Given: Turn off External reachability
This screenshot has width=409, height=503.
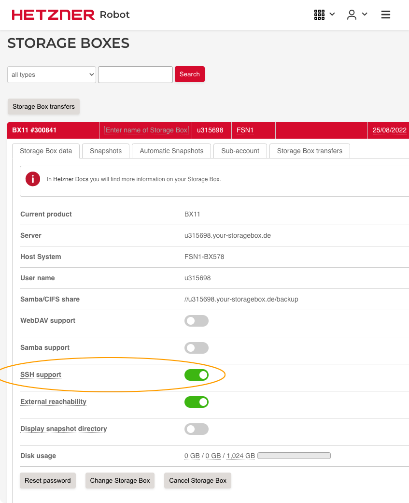Looking at the screenshot, I should 197,402.
